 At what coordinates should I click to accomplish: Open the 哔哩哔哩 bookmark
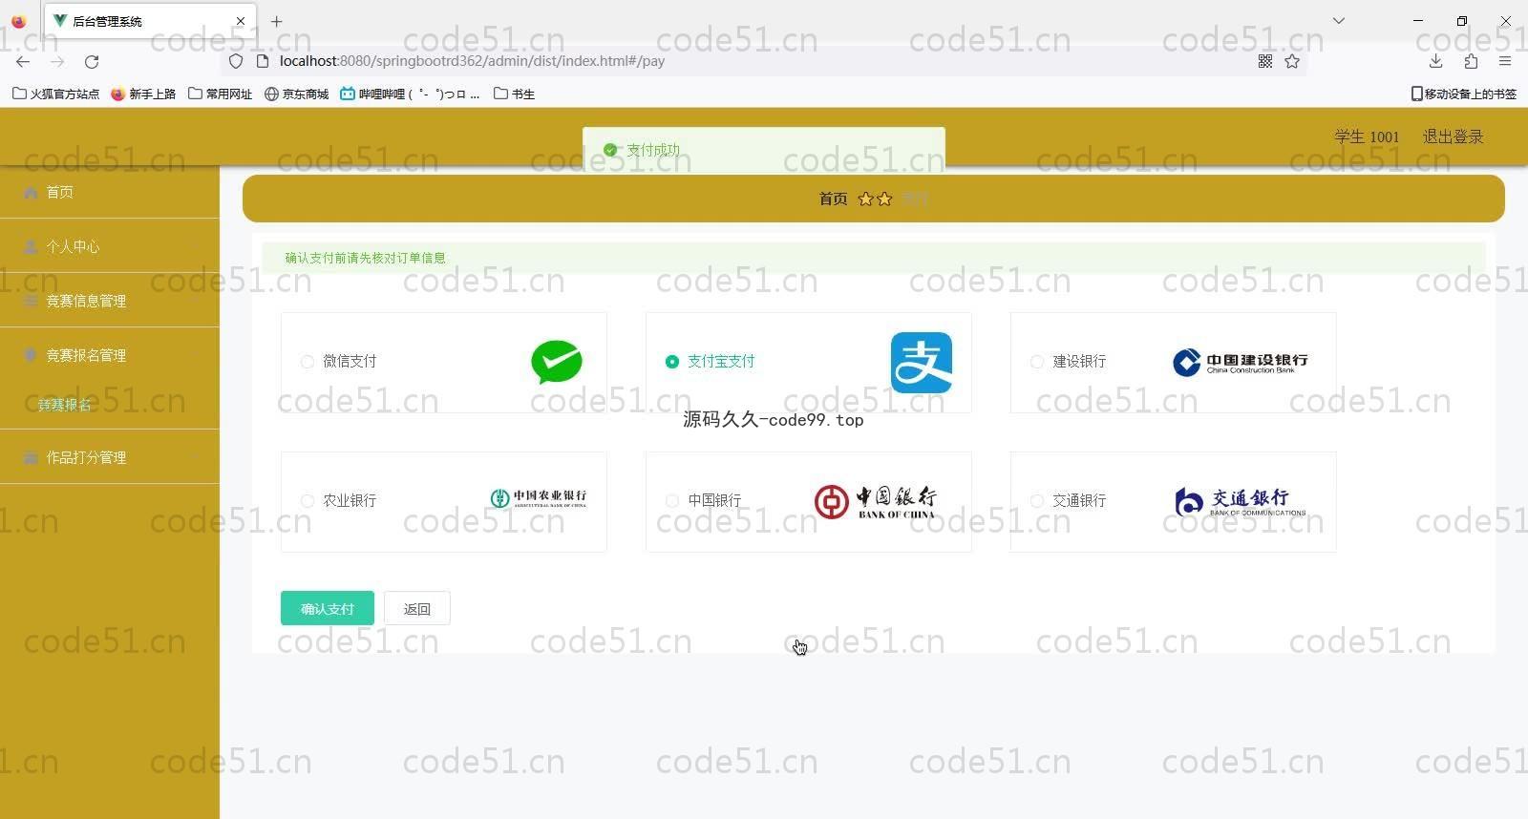(411, 94)
